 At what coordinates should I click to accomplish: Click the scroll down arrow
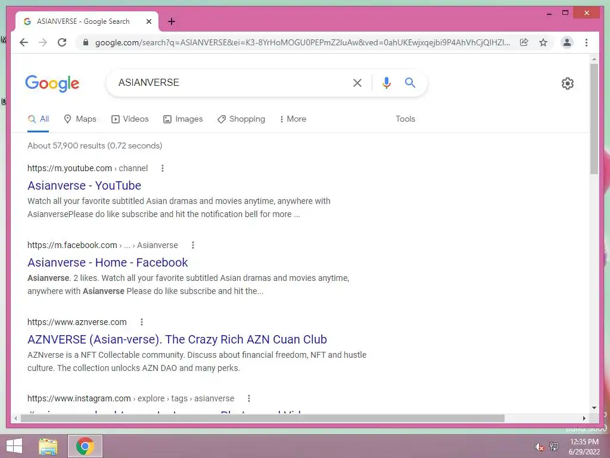coord(594,408)
